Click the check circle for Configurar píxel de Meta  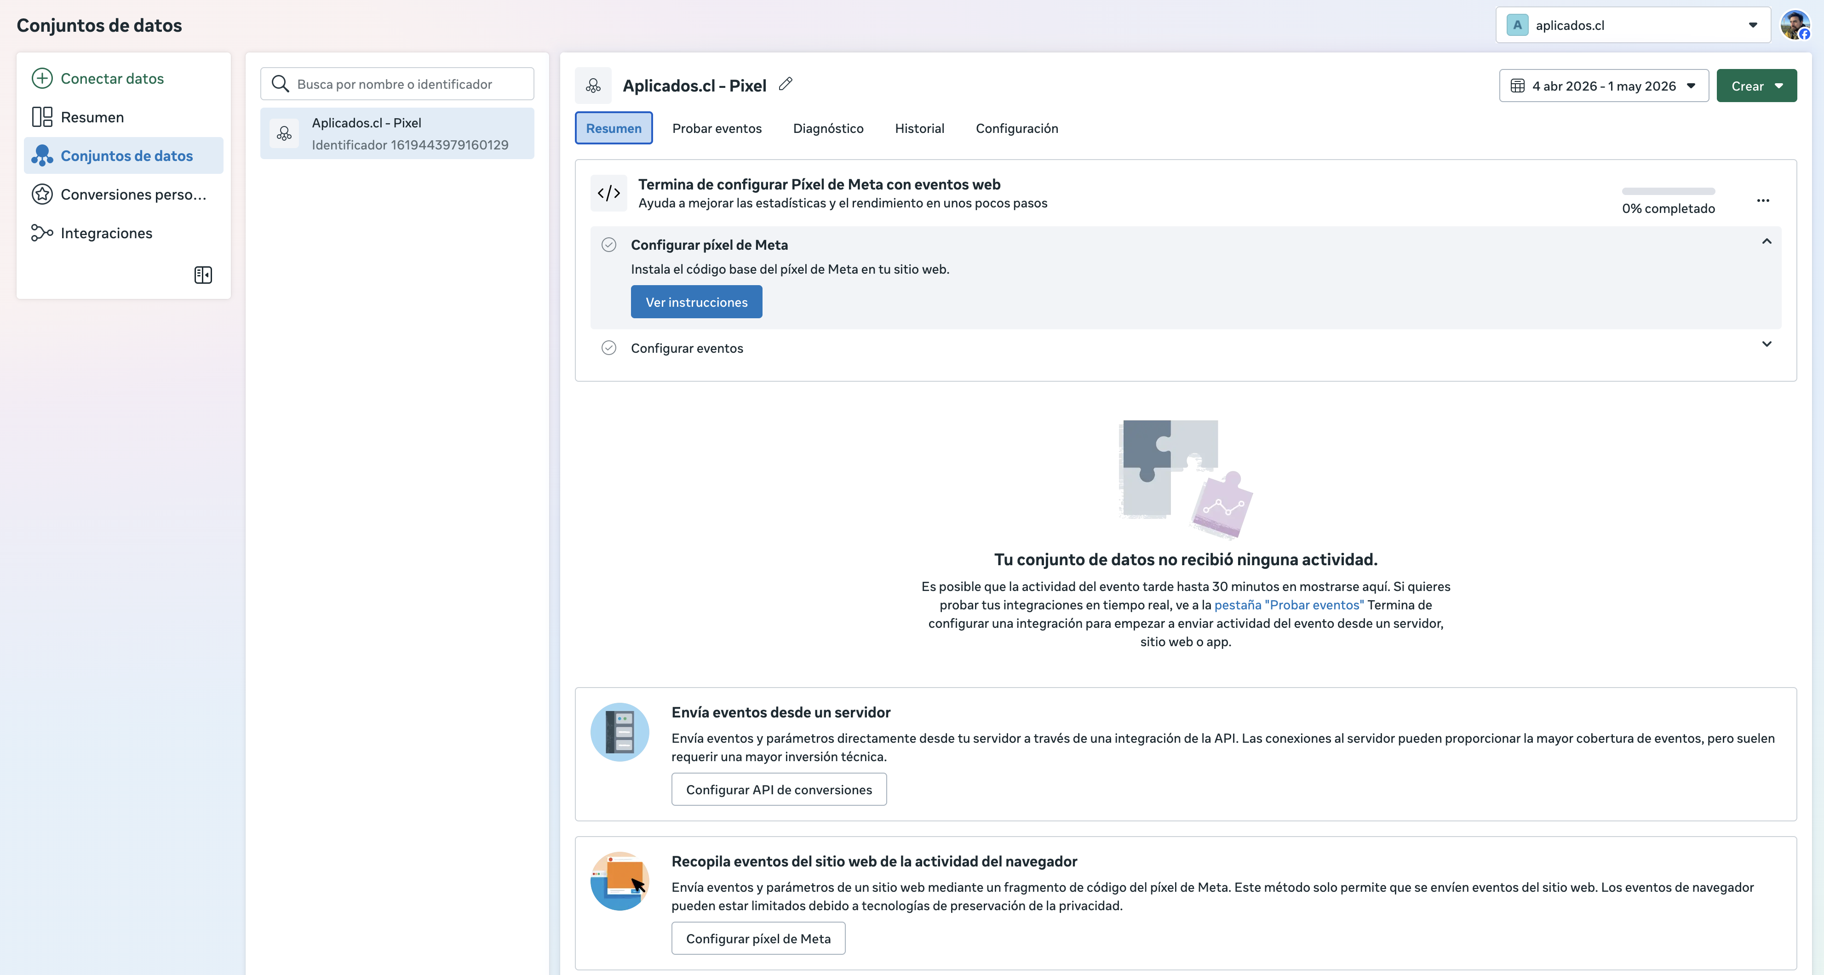pyautogui.click(x=609, y=245)
